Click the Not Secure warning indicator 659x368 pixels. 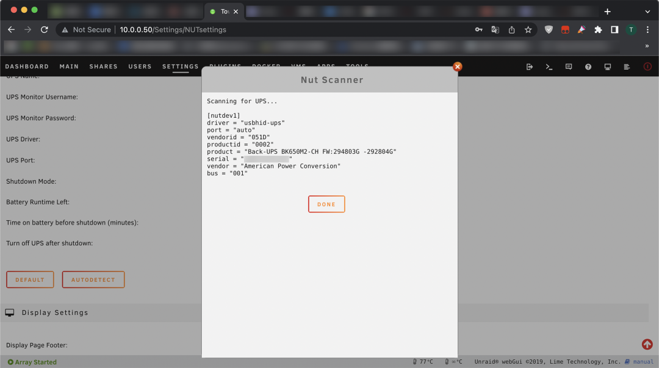(x=87, y=29)
